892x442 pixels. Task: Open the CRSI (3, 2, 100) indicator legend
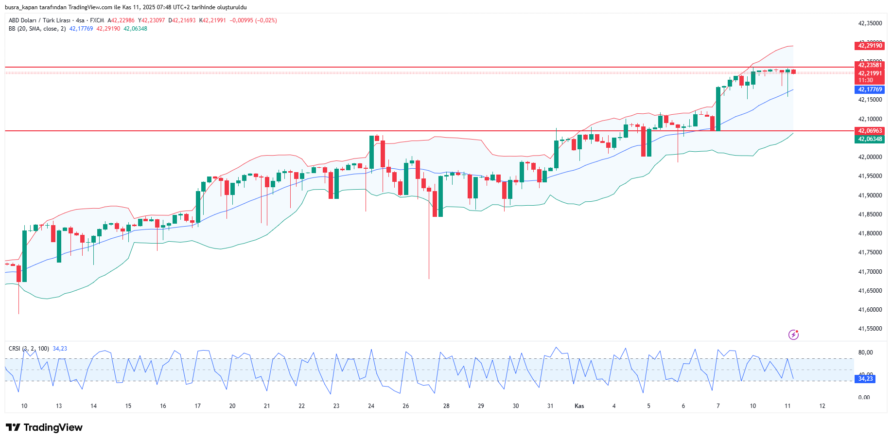point(29,349)
